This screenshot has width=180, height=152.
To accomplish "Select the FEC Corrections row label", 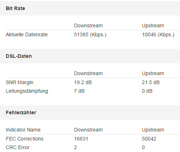I will (24, 139).
